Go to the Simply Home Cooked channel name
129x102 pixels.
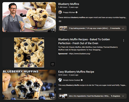[72, 80]
